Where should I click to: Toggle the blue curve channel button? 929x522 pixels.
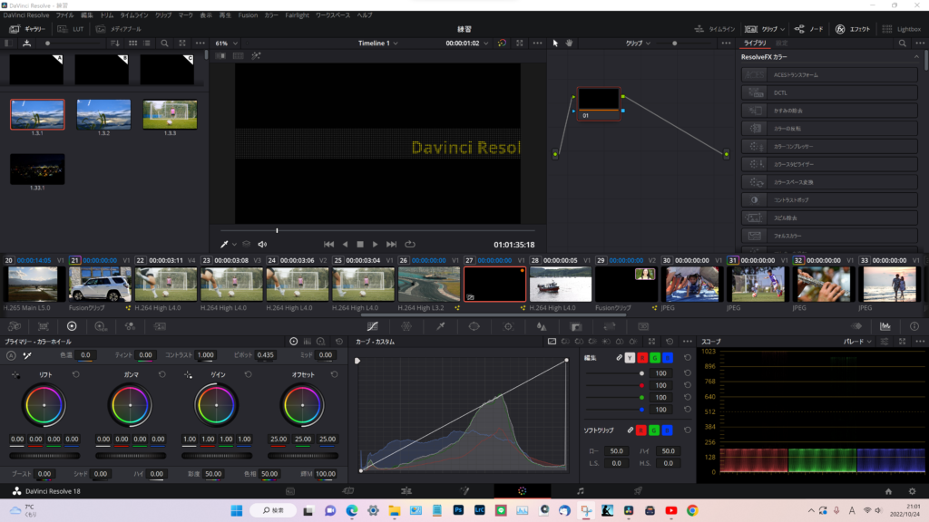[x=668, y=358]
